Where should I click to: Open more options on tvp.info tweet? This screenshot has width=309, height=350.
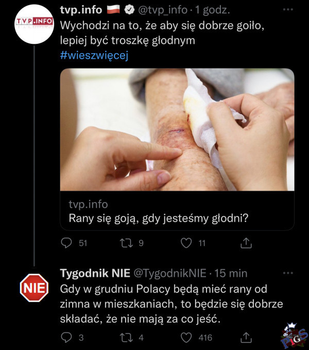(x=288, y=10)
